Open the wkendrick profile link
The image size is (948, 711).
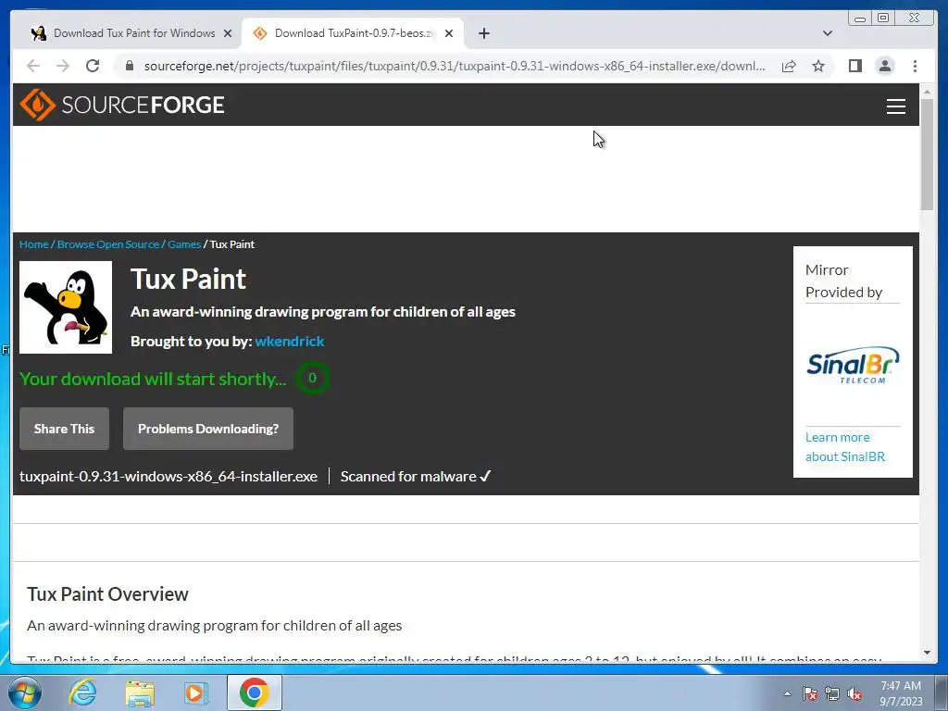pyautogui.click(x=290, y=342)
